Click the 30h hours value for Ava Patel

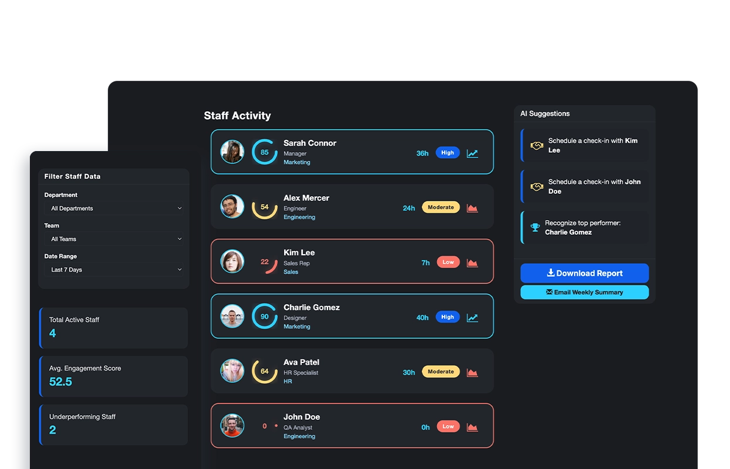[409, 372]
